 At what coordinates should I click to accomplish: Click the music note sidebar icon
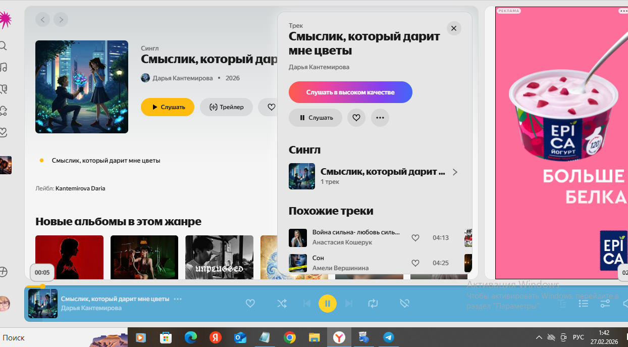point(4,67)
